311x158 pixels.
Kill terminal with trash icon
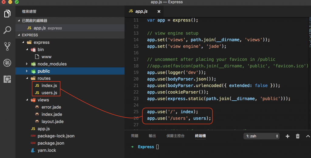pos(298,136)
